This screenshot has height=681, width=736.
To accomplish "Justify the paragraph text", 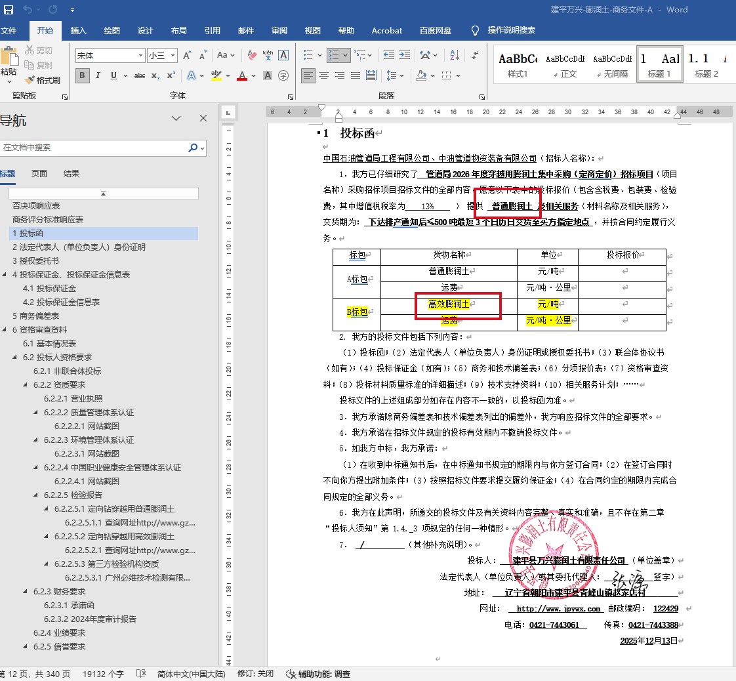I will (x=356, y=75).
